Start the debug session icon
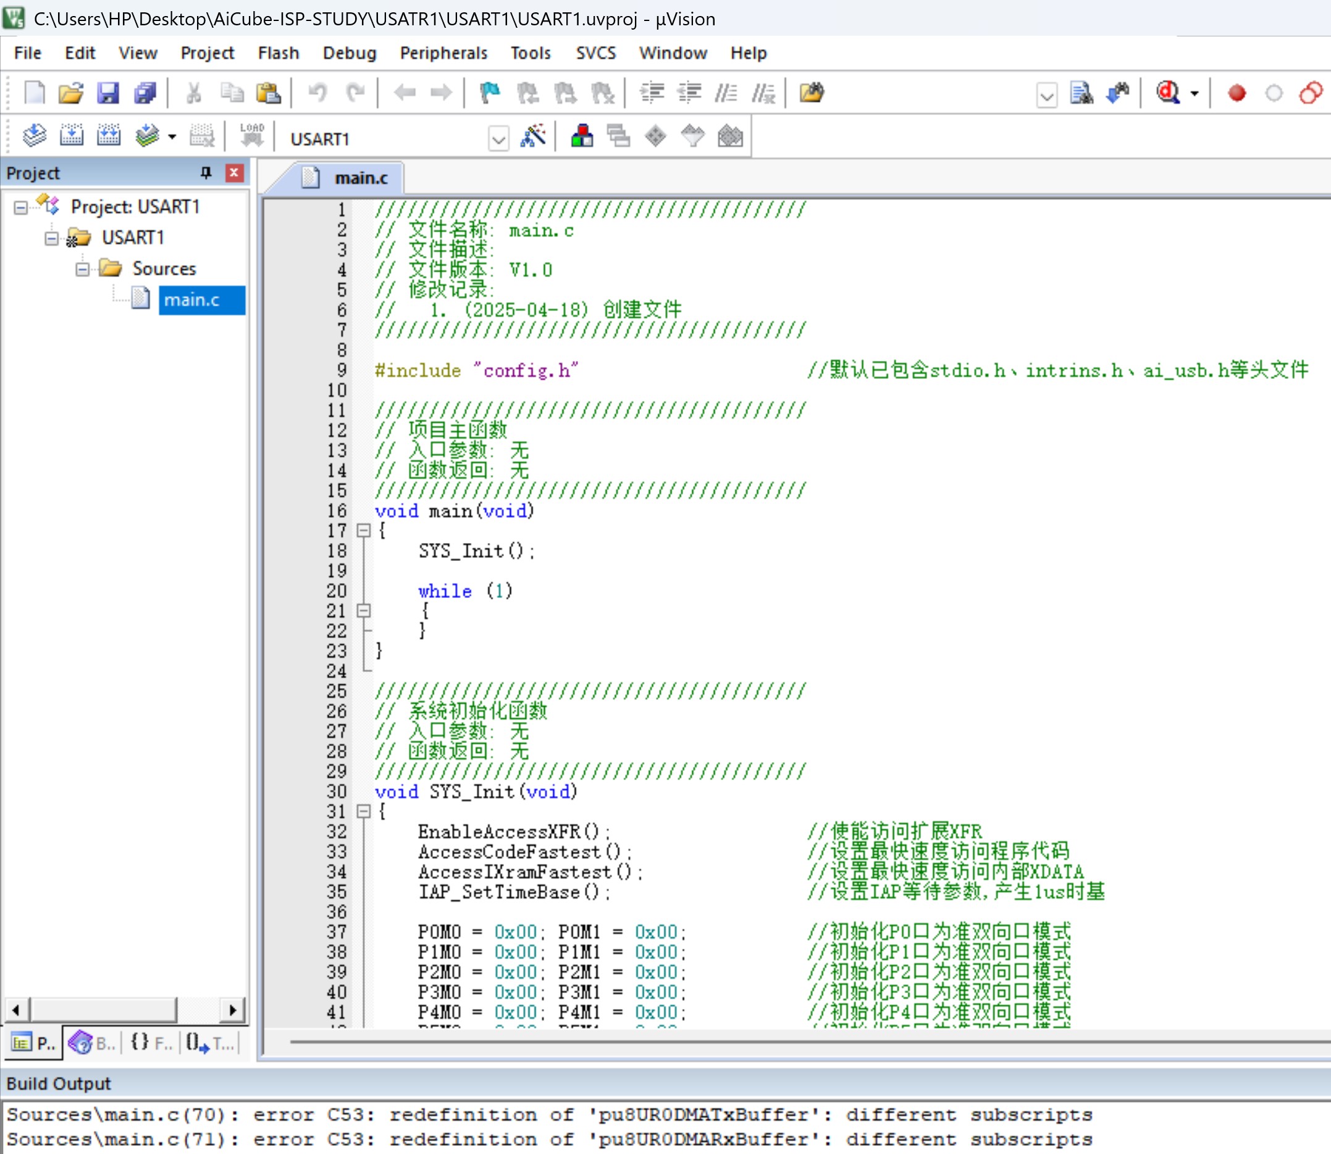 (1167, 93)
